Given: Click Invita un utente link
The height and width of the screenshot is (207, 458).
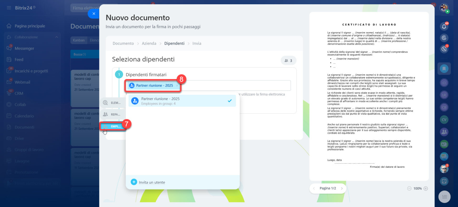Looking at the screenshot, I should [152, 182].
